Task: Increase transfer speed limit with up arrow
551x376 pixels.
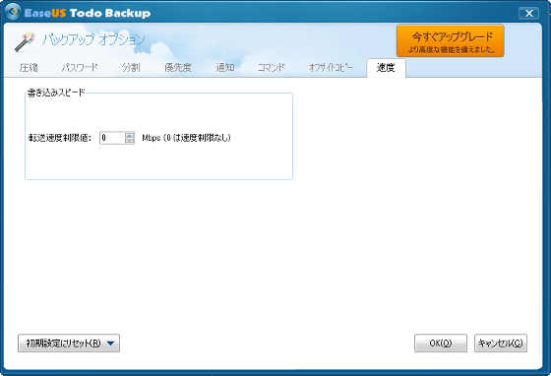Action: (129, 135)
